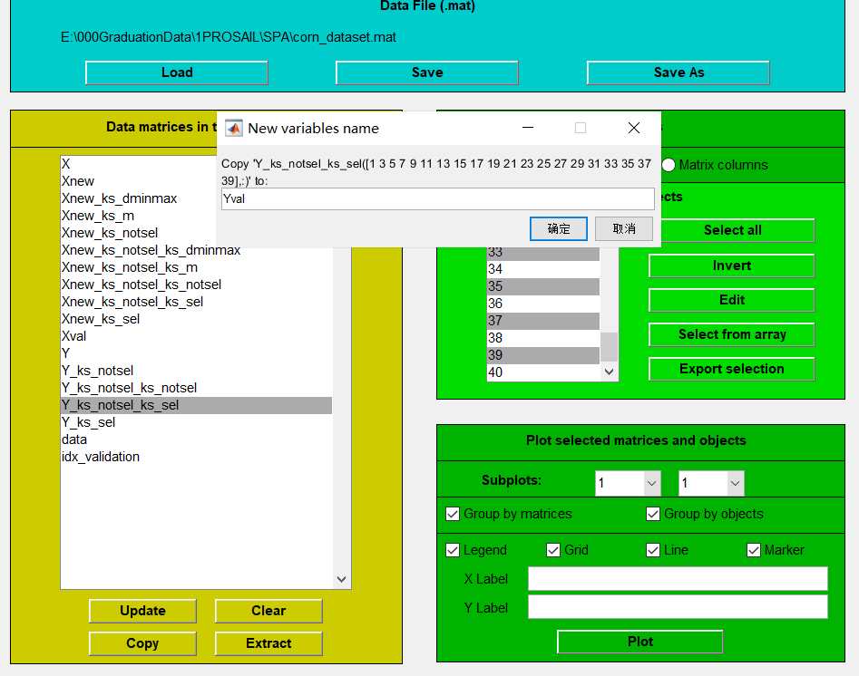Viewport: 859px width, 676px height.
Task: Click the MATLAB icon in the dialog title bar
Action: [234, 128]
